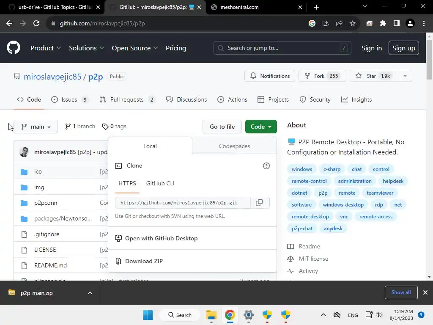Open Windows Start menu
Image resolution: width=433 pixels, height=325 pixels.
point(148,315)
